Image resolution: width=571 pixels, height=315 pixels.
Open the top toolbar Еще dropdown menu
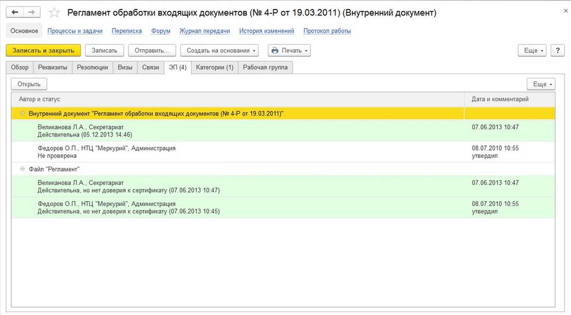click(532, 50)
